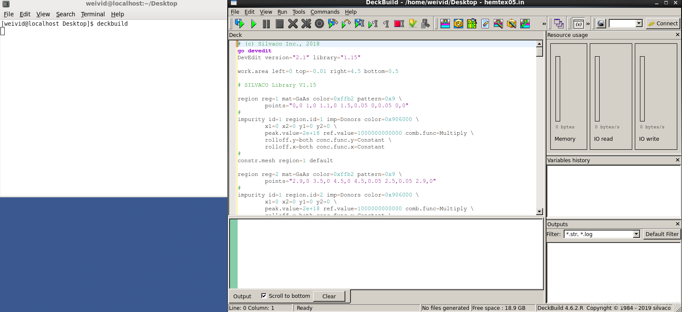This screenshot has height=312, width=682.
Task: Click inside the bottom output text area
Action: coord(390,254)
